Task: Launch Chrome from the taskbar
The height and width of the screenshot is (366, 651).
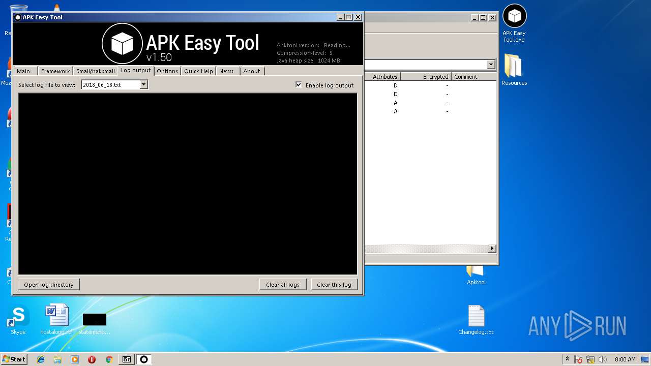Action: coord(109,359)
